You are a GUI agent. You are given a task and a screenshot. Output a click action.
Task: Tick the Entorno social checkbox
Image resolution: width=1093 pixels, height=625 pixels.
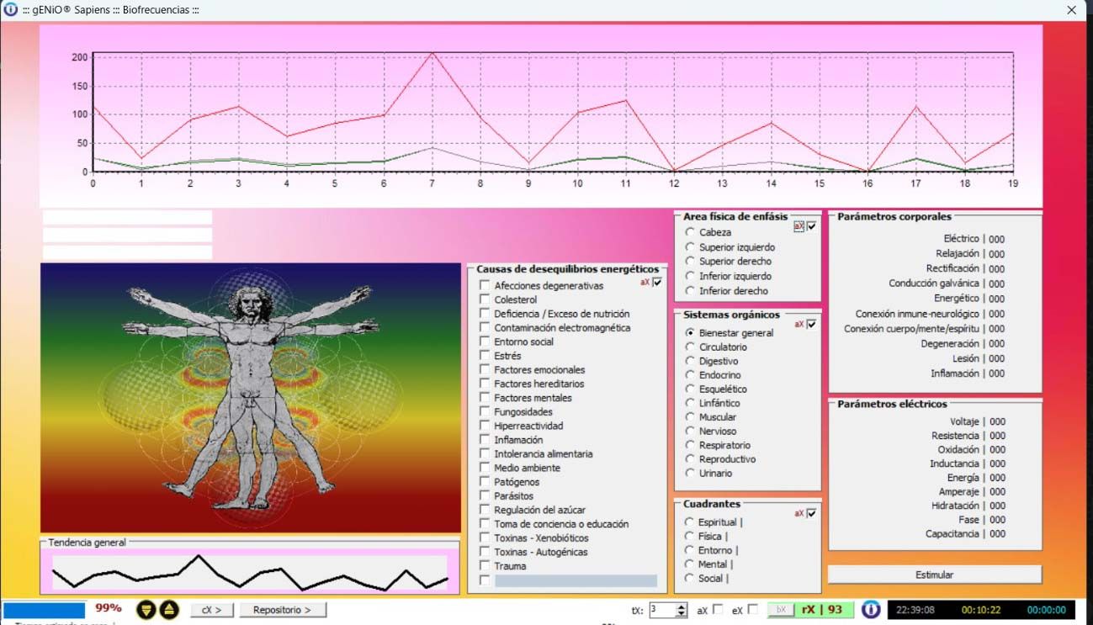click(485, 342)
